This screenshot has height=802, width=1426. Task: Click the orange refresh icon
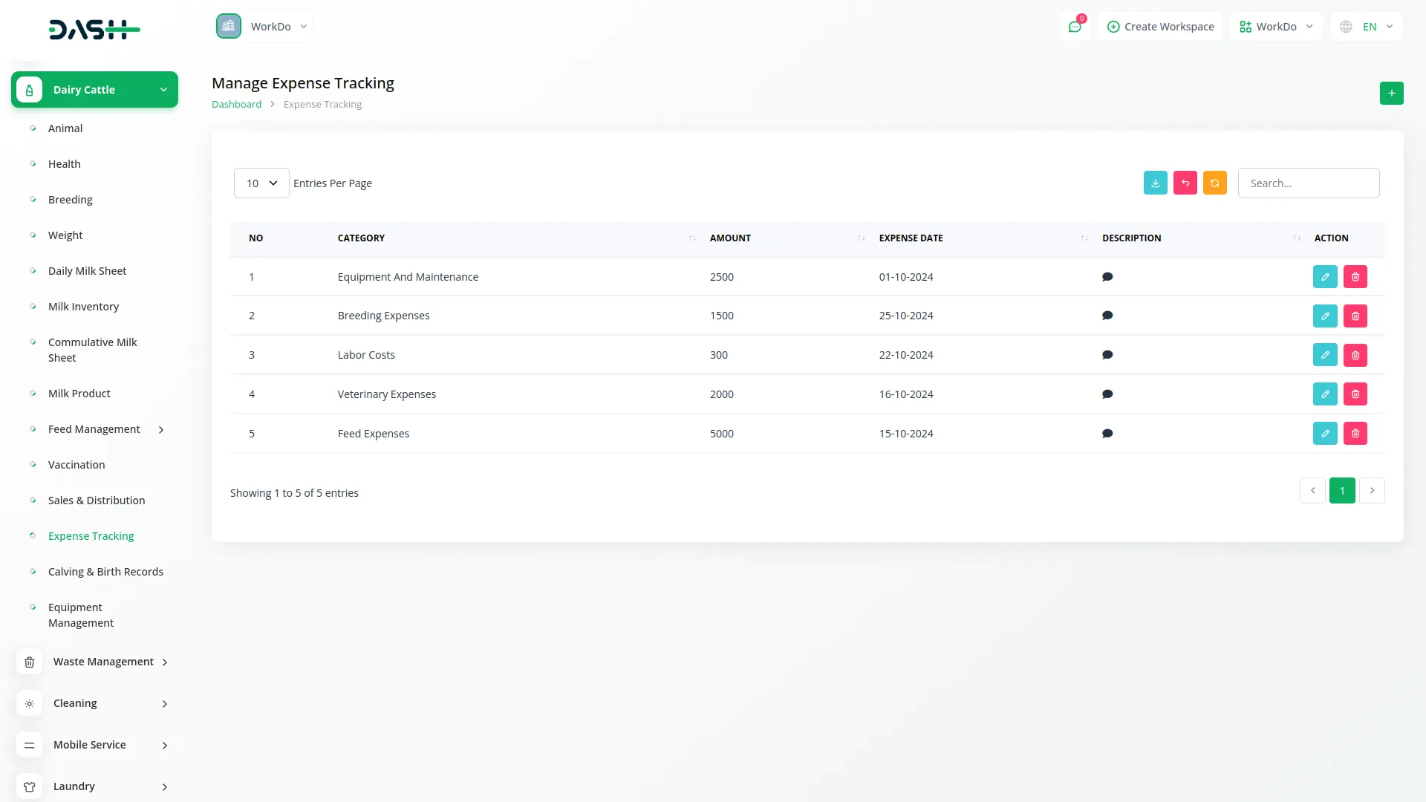click(x=1214, y=183)
